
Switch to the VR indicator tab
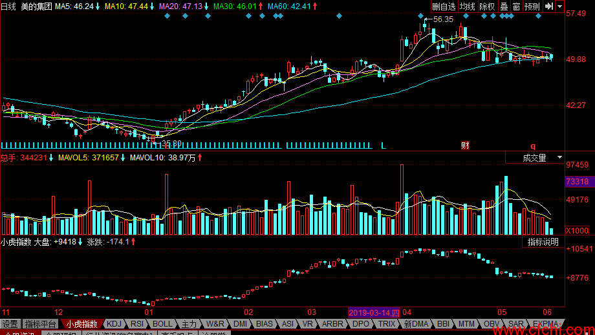(308, 324)
